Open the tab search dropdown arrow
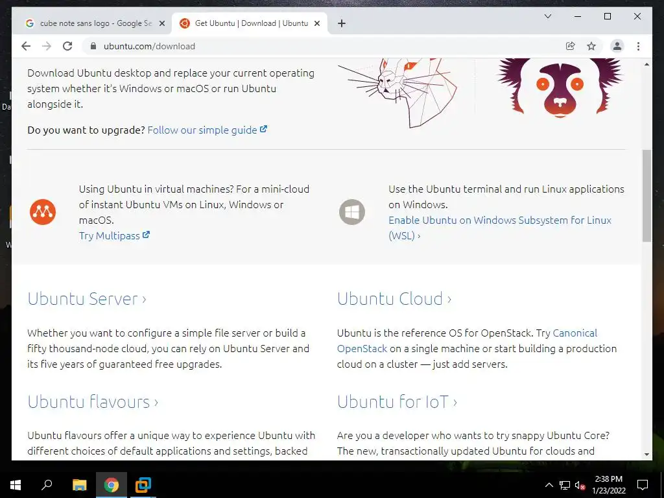 pyautogui.click(x=547, y=16)
